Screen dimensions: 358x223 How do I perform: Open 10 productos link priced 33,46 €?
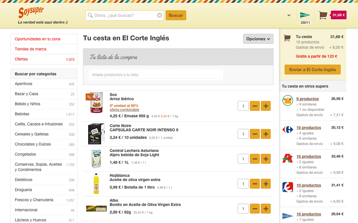309,156
